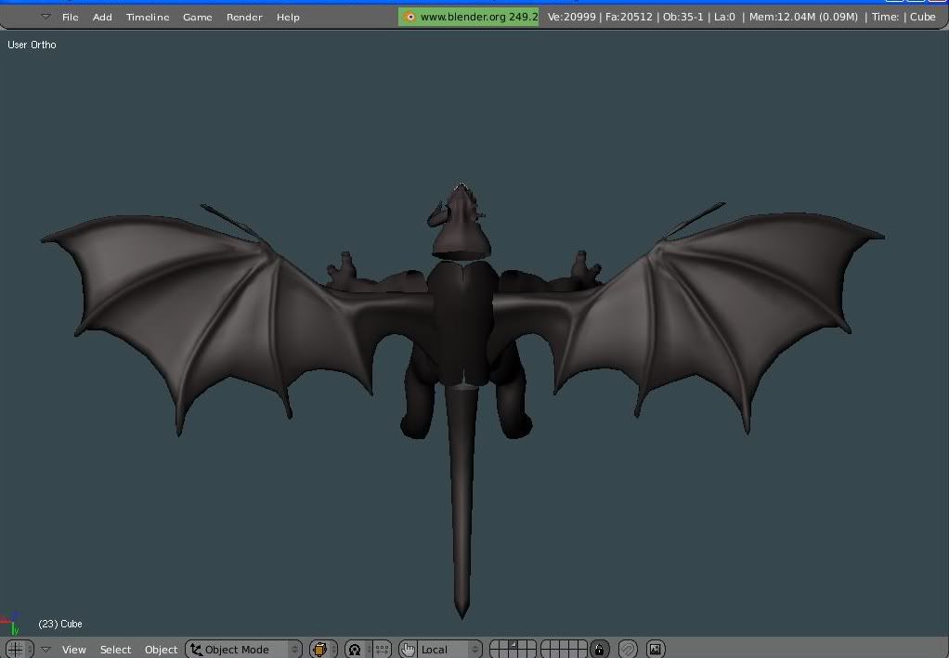949x658 pixels.
Task: Collapse the top header menu triangle
Action: 45,17
